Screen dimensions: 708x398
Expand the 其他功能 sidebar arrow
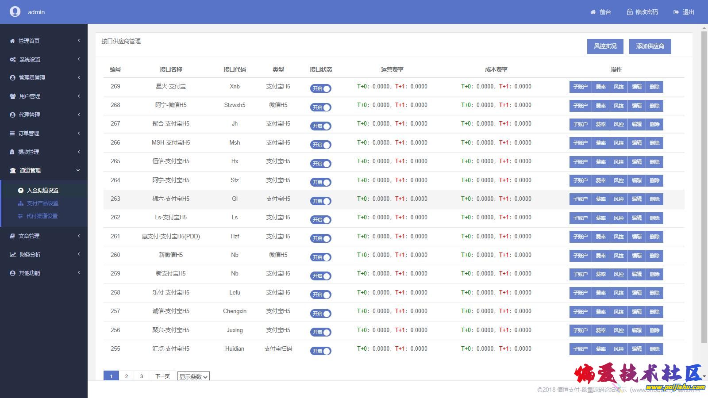79,273
